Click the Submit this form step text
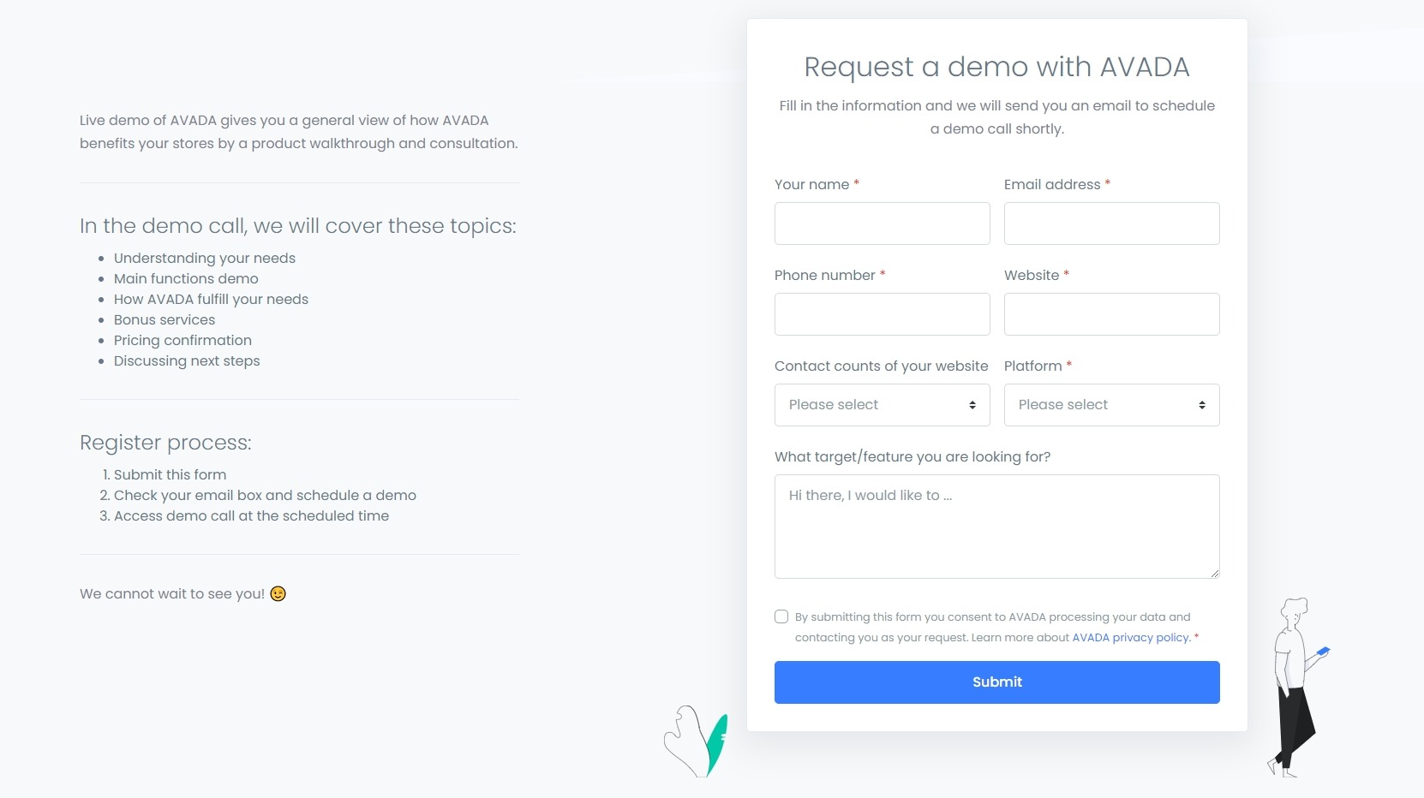 click(170, 475)
